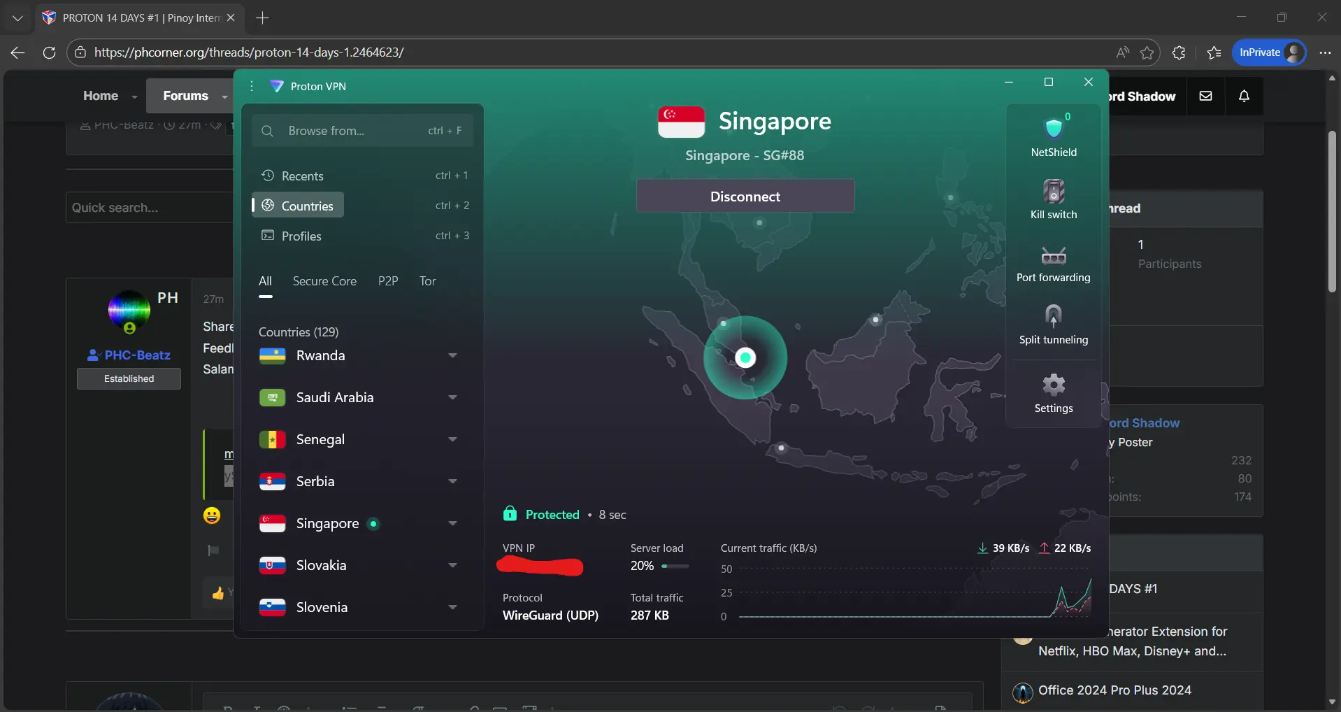The height and width of the screenshot is (712, 1341).
Task: Select the All servers tab
Action: (265, 281)
